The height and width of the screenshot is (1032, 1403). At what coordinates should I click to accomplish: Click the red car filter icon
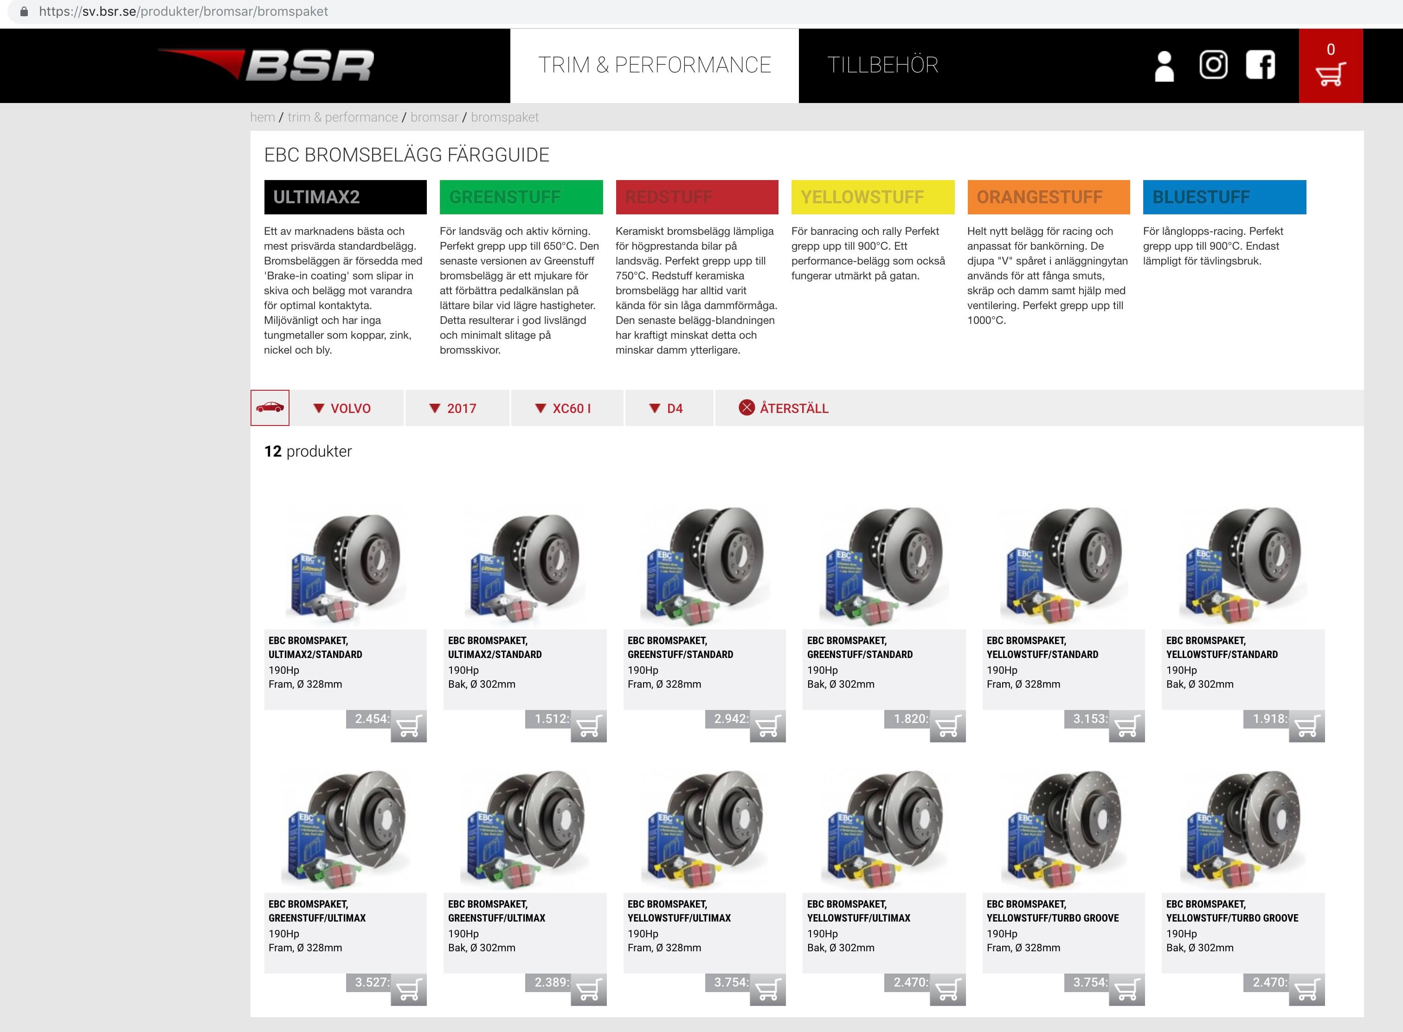click(270, 408)
